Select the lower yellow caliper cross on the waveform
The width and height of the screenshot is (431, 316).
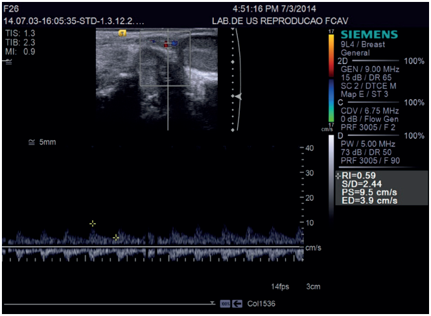coord(116,238)
